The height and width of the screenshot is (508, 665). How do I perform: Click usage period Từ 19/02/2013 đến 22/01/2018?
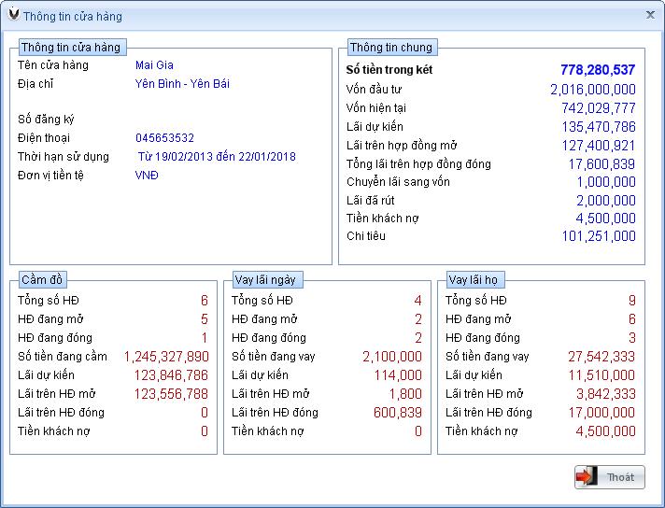217,157
